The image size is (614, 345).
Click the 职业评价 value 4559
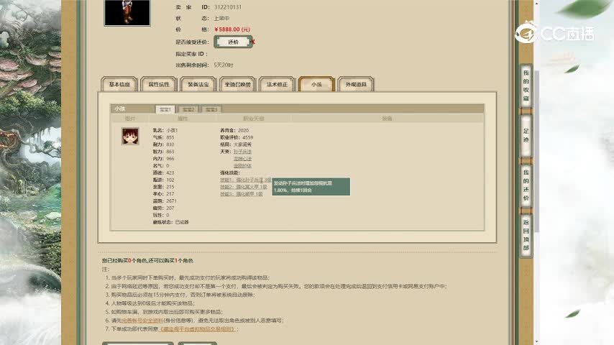[x=248, y=137]
